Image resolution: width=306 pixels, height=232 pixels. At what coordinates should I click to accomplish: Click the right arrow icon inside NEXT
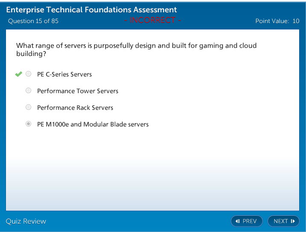point(293,221)
